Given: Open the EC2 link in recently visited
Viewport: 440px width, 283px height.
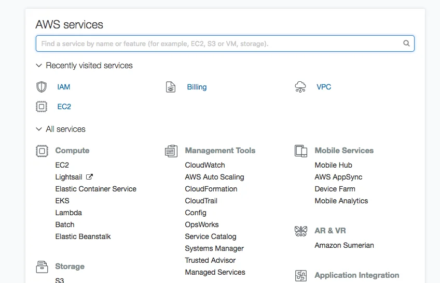Looking at the screenshot, I should [x=64, y=107].
